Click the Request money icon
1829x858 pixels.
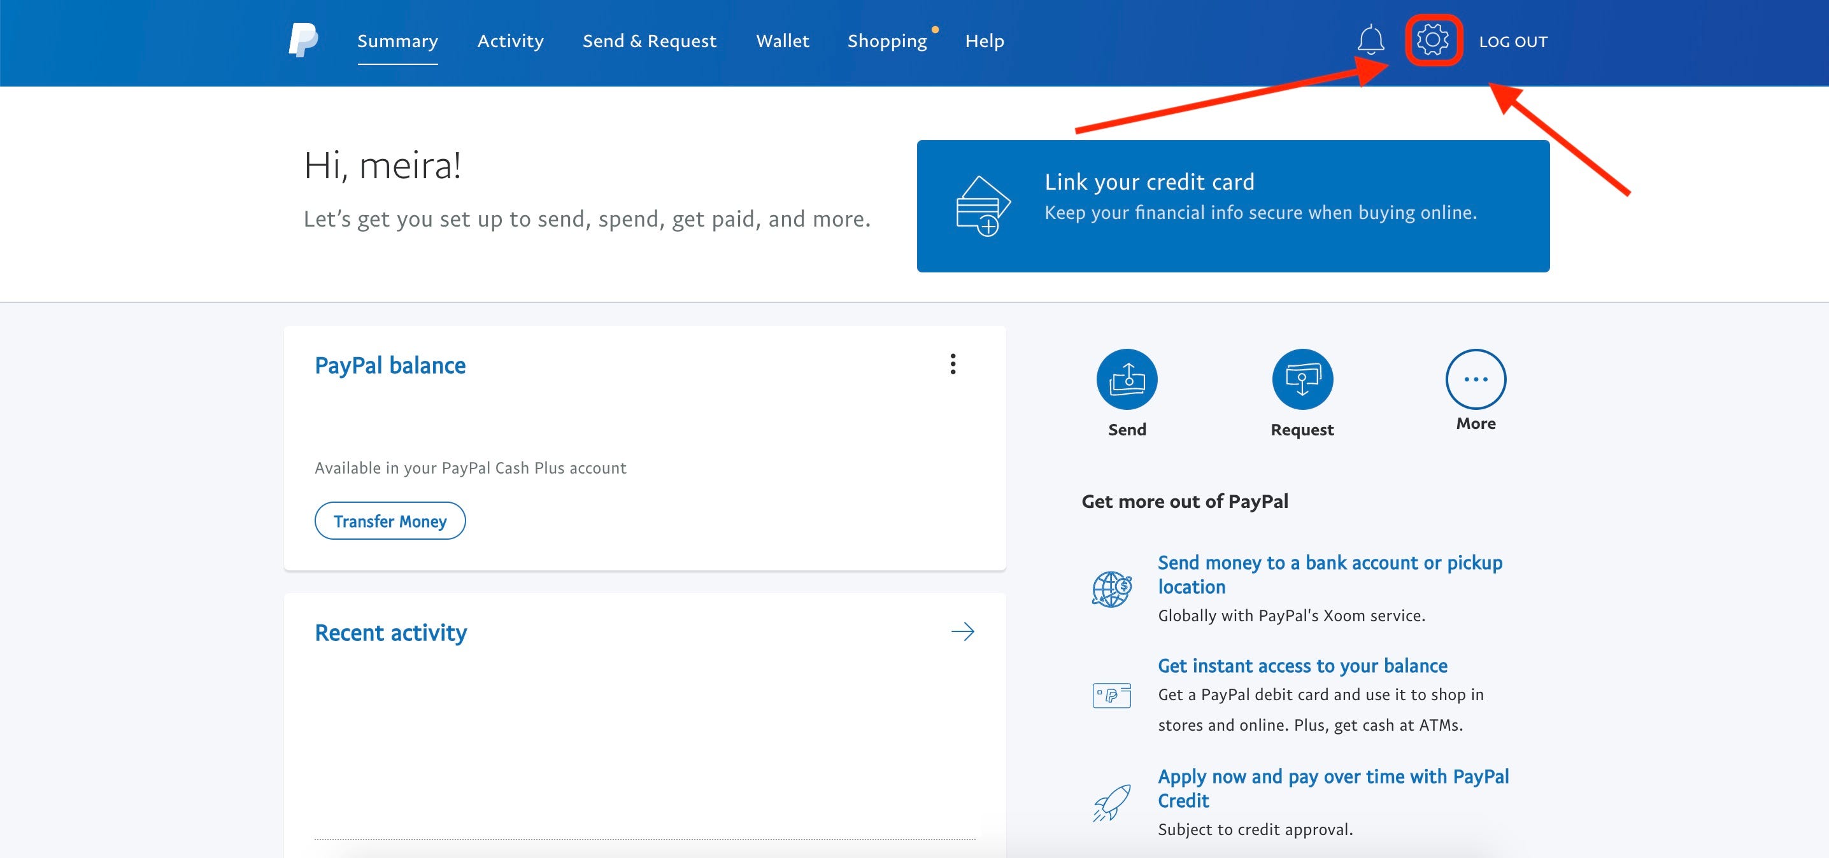(1302, 379)
